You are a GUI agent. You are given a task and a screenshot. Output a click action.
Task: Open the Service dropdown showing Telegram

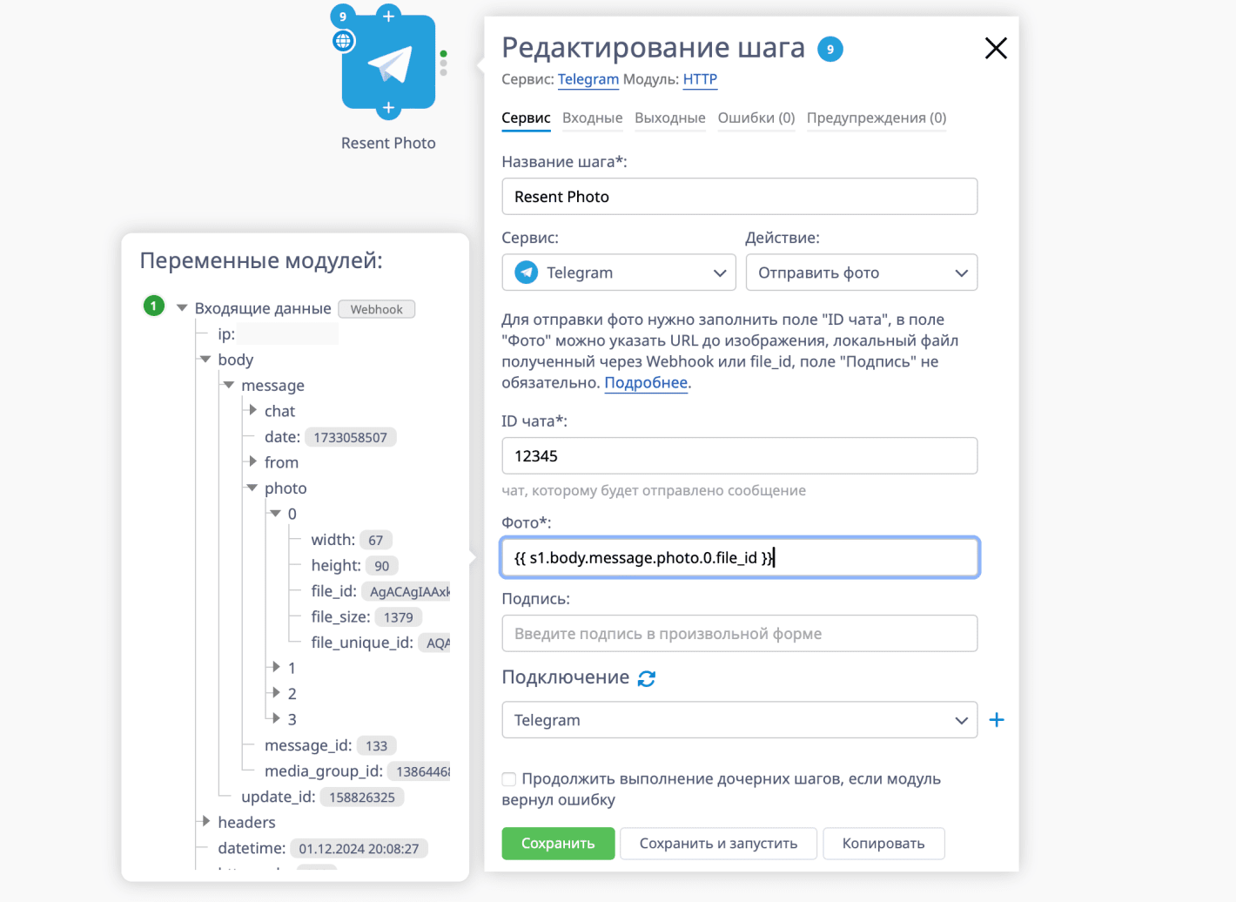[619, 273]
